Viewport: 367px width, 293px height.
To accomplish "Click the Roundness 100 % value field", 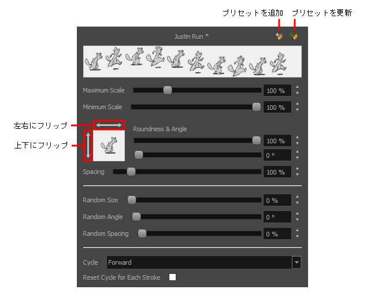I will click(x=277, y=140).
